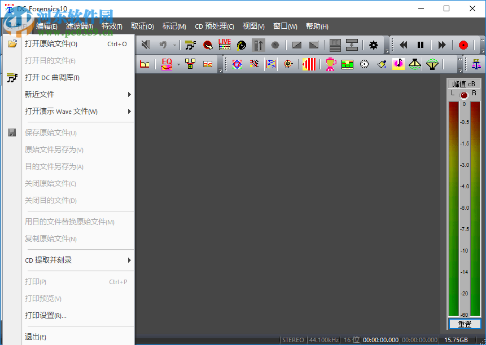Expand the 新近文件 submenu arrow
The height and width of the screenshot is (345, 486).
click(x=130, y=94)
